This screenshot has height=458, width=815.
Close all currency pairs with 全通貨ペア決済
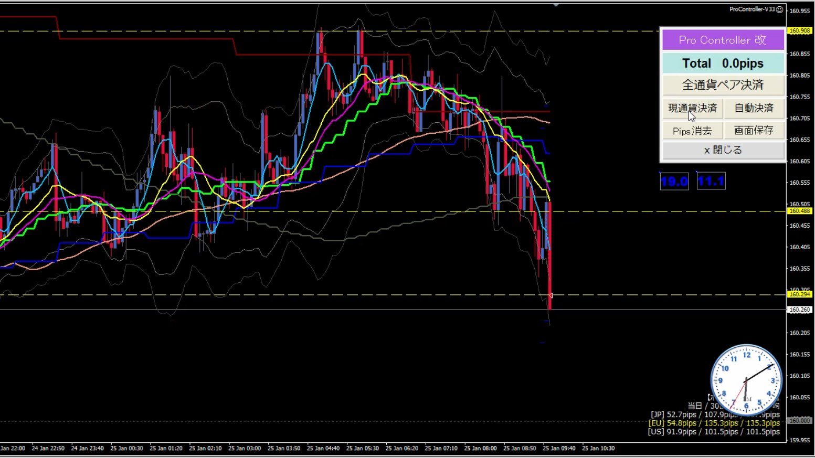pyautogui.click(x=723, y=85)
